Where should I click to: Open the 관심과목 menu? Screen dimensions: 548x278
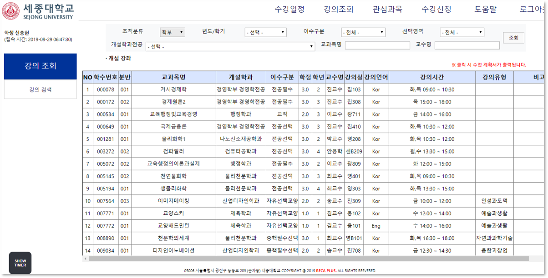[x=387, y=10]
